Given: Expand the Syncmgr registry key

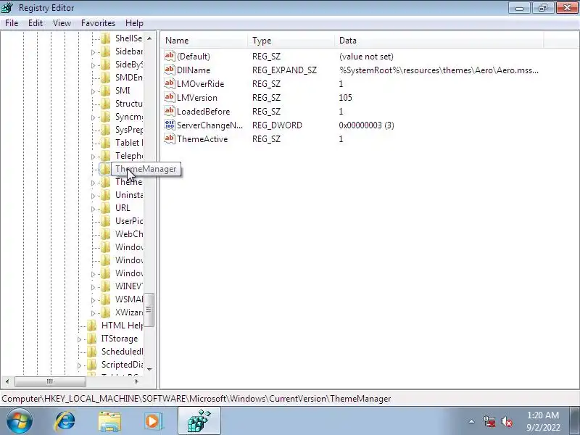Looking at the screenshot, I should click(x=94, y=117).
